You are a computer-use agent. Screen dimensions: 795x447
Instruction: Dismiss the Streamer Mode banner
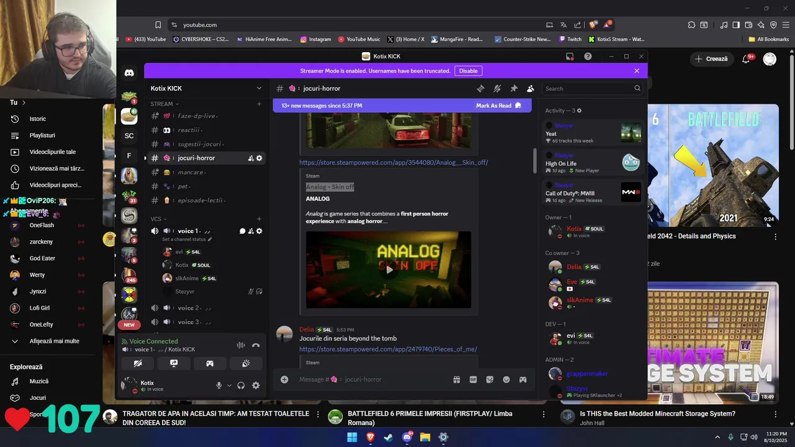click(637, 71)
